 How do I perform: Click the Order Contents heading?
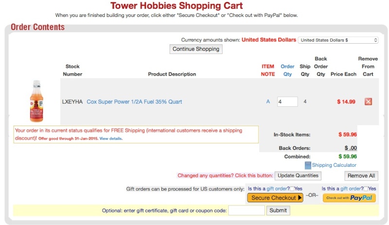(x=37, y=27)
